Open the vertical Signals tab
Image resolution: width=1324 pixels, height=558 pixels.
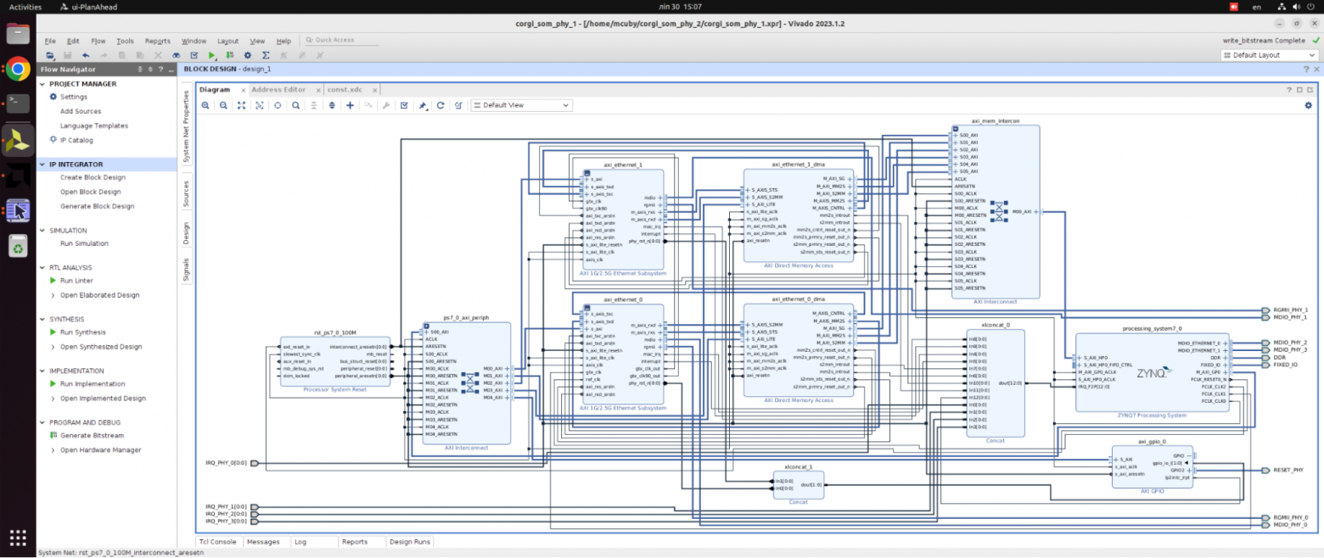pyautogui.click(x=187, y=270)
